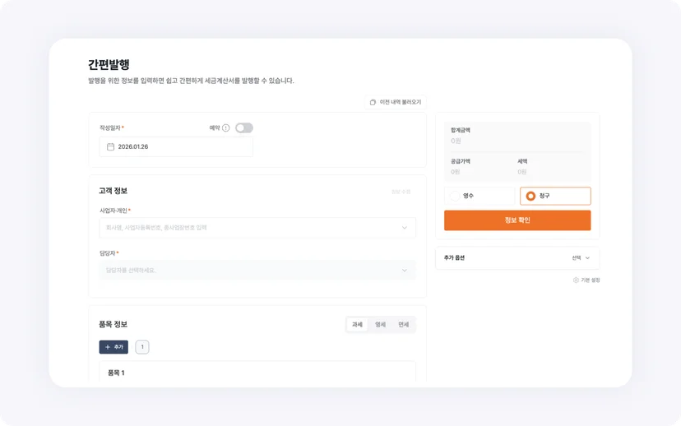Toggle the 예약 reservation switch
This screenshot has width=681, height=426.
point(244,127)
